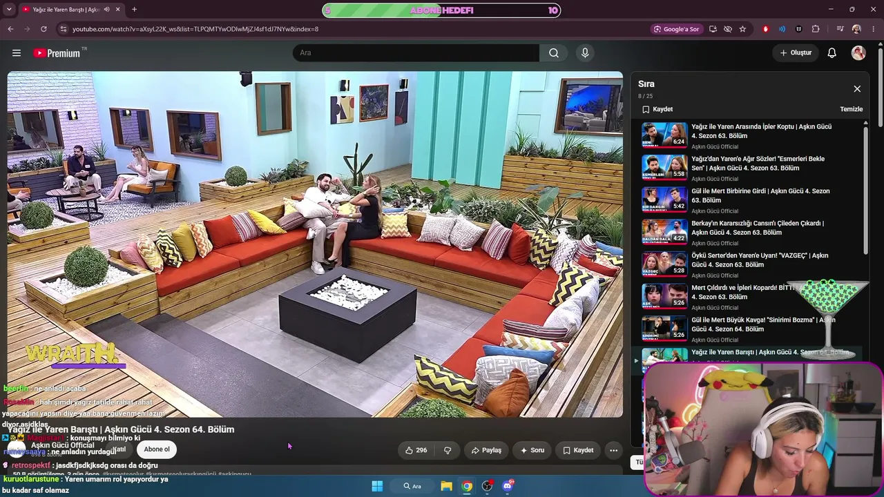Viewport: 884px width, 497px height.
Task: Open the Chrome profile avatar
Action: pos(856,29)
